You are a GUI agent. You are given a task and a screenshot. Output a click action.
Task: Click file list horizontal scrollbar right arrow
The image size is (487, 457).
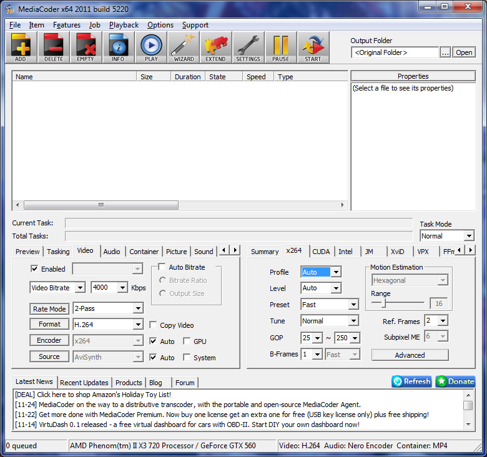[342, 205]
